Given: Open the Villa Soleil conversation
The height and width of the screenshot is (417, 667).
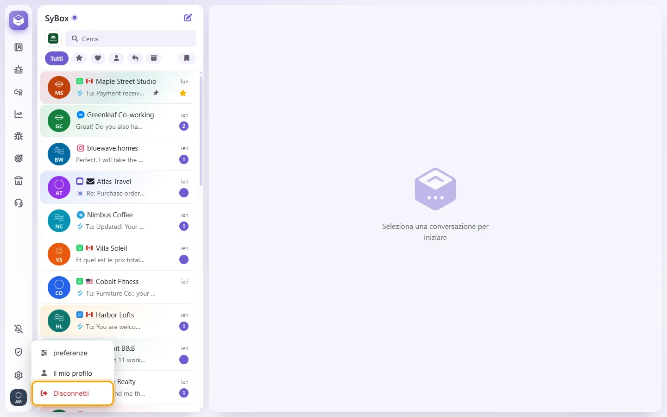Looking at the screenshot, I should [118, 254].
